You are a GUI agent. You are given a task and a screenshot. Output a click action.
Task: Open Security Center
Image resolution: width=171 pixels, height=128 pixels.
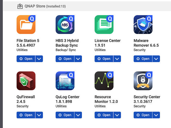tap(143, 115)
